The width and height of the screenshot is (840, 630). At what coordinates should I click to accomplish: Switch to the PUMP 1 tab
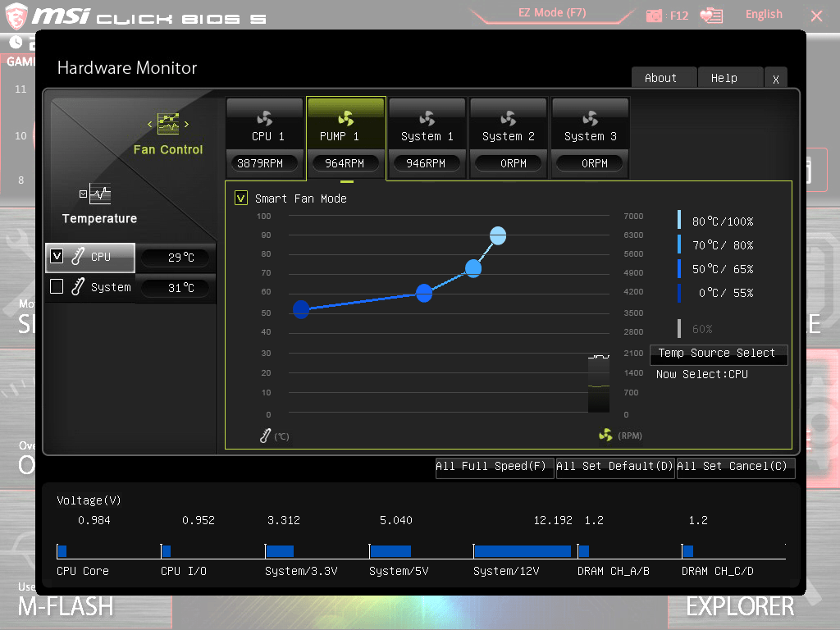coord(345,123)
